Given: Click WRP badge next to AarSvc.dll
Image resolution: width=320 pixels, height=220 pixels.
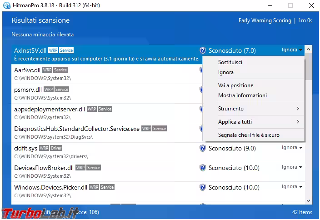Looking at the screenshot, I should (47, 70).
